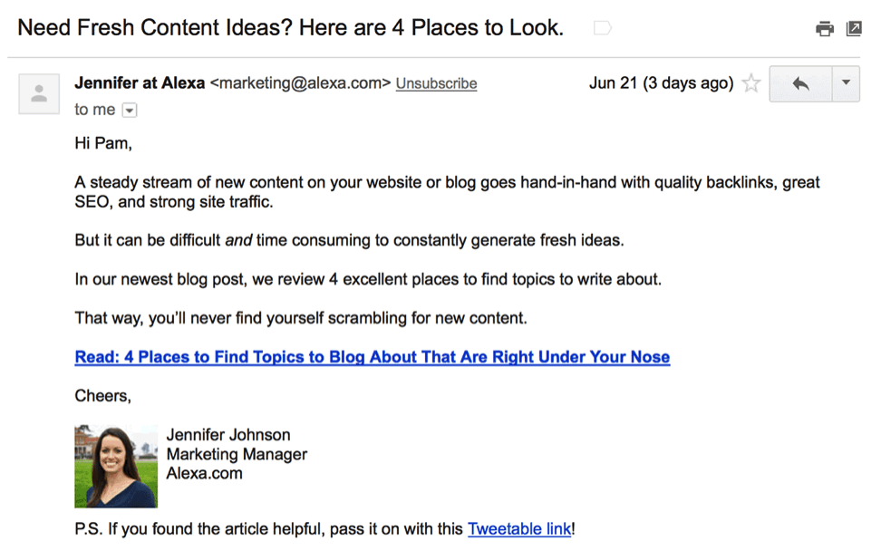881x560 pixels.
Task: Open the "Read: 4 Places to Find Topics" link
Action: click(372, 357)
